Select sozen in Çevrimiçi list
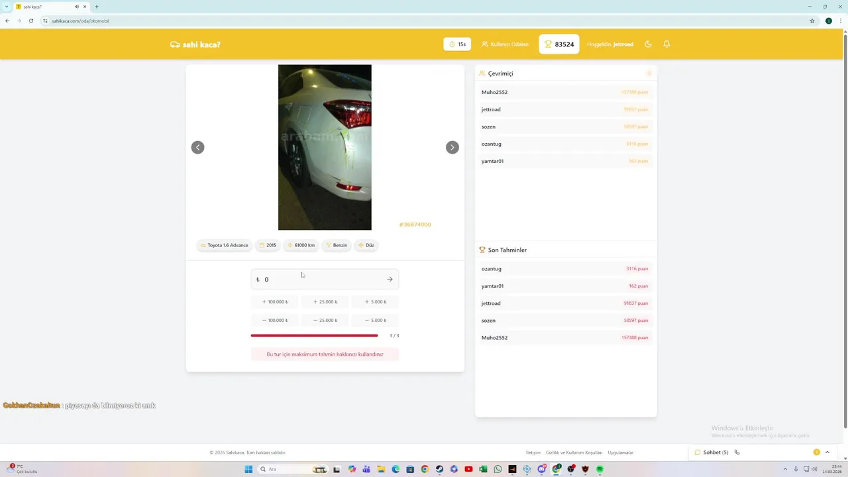848x477 pixels. tap(566, 127)
